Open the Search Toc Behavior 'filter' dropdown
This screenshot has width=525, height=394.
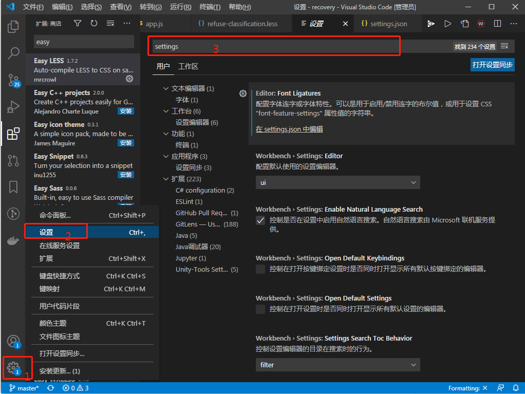[x=338, y=365]
